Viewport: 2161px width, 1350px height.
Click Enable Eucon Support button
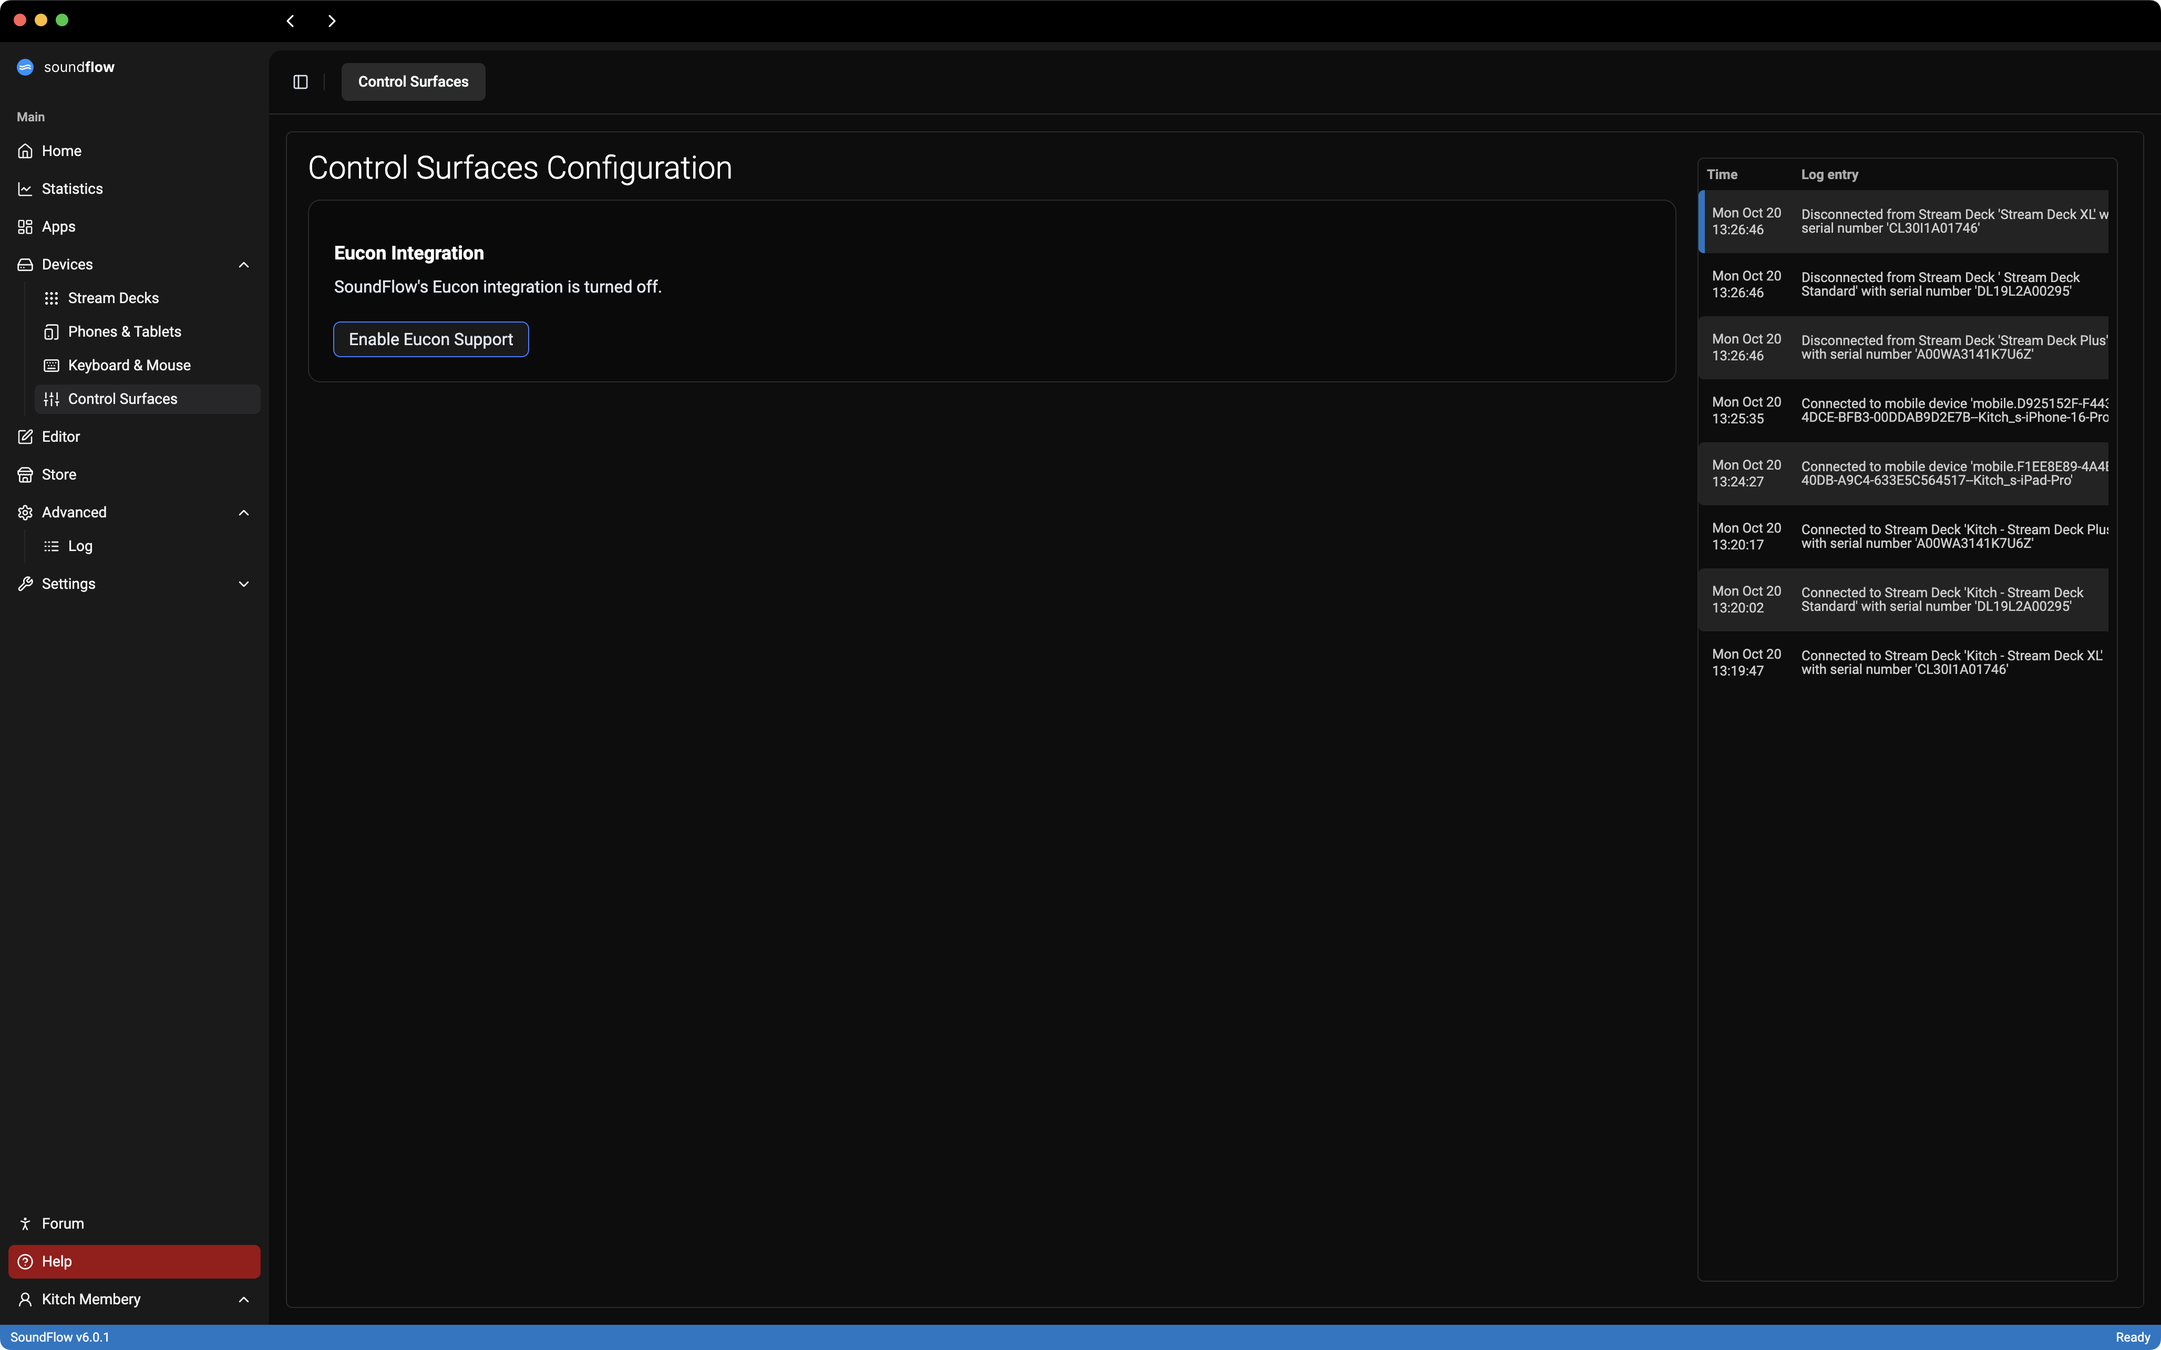[430, 339]
